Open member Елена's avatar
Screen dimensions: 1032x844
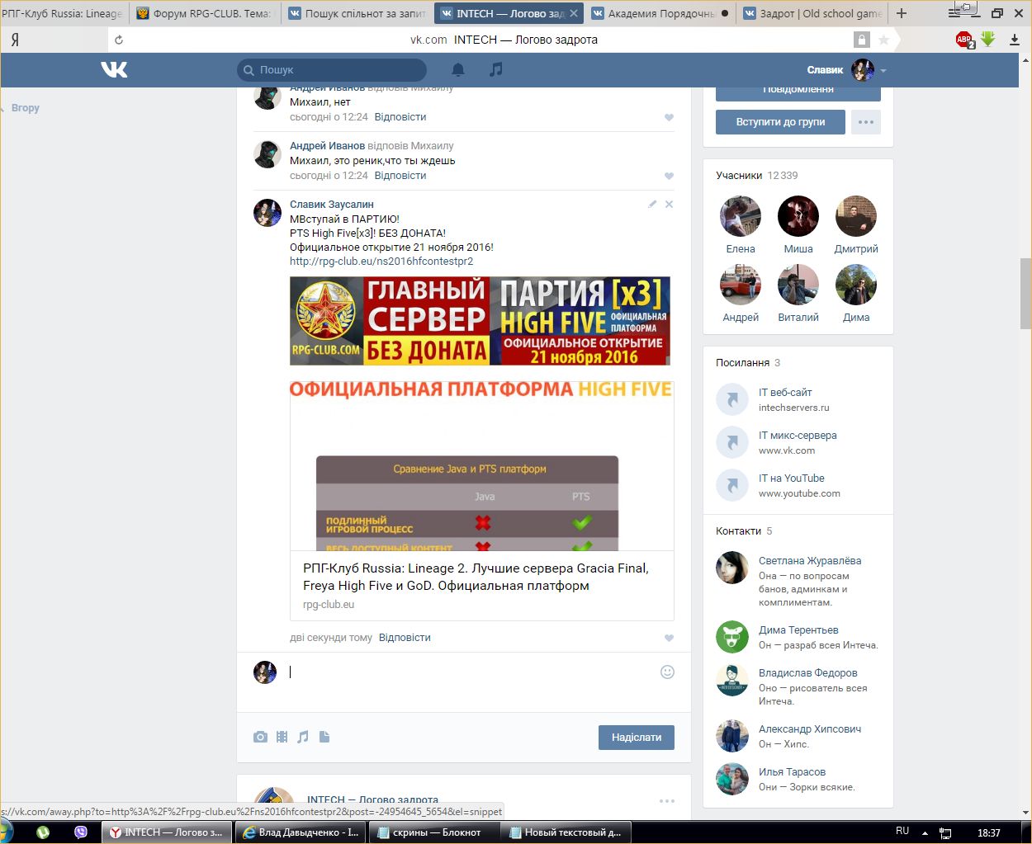741,216
